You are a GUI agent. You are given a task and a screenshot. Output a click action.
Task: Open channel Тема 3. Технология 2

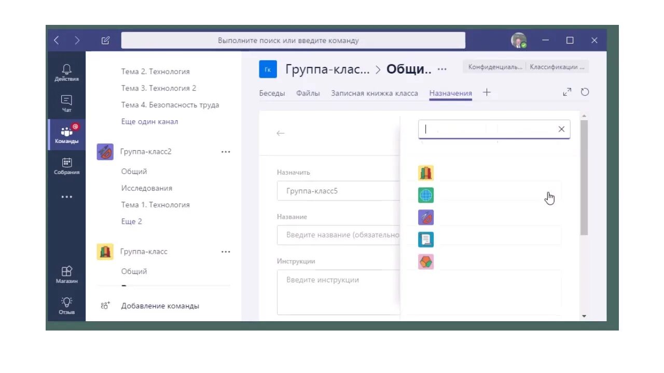click(x=159, y=88)
